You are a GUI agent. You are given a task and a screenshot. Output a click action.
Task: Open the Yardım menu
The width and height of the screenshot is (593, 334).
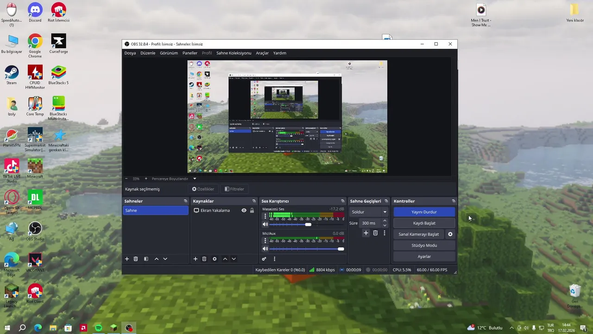coord(280,53)
